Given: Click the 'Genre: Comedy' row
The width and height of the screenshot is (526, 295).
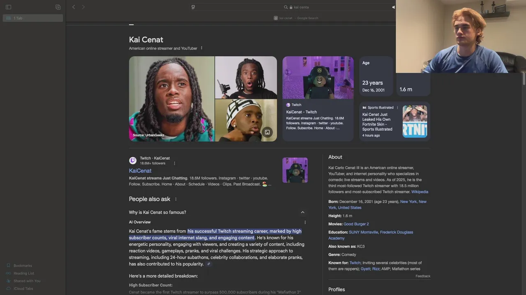Looking at the screenshot, I should (342, 255).
